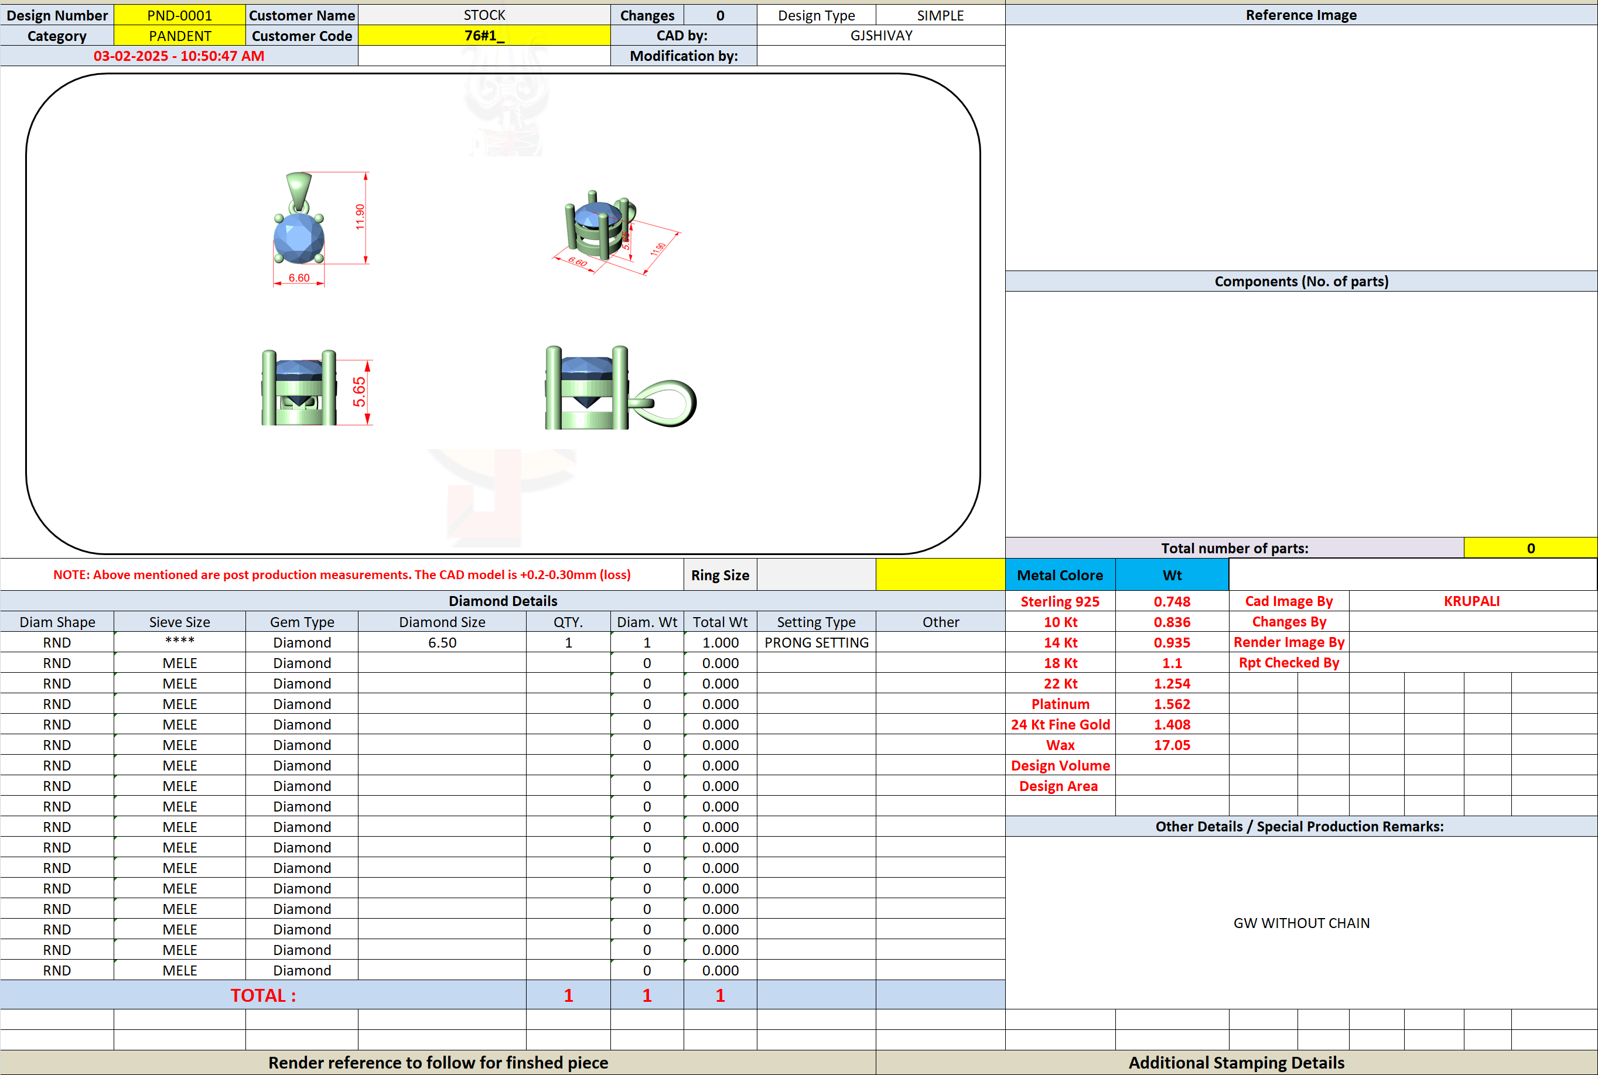1598x1075 pixels.
Task: Select the side view render with 5.65 dimension
Action: 316,388
